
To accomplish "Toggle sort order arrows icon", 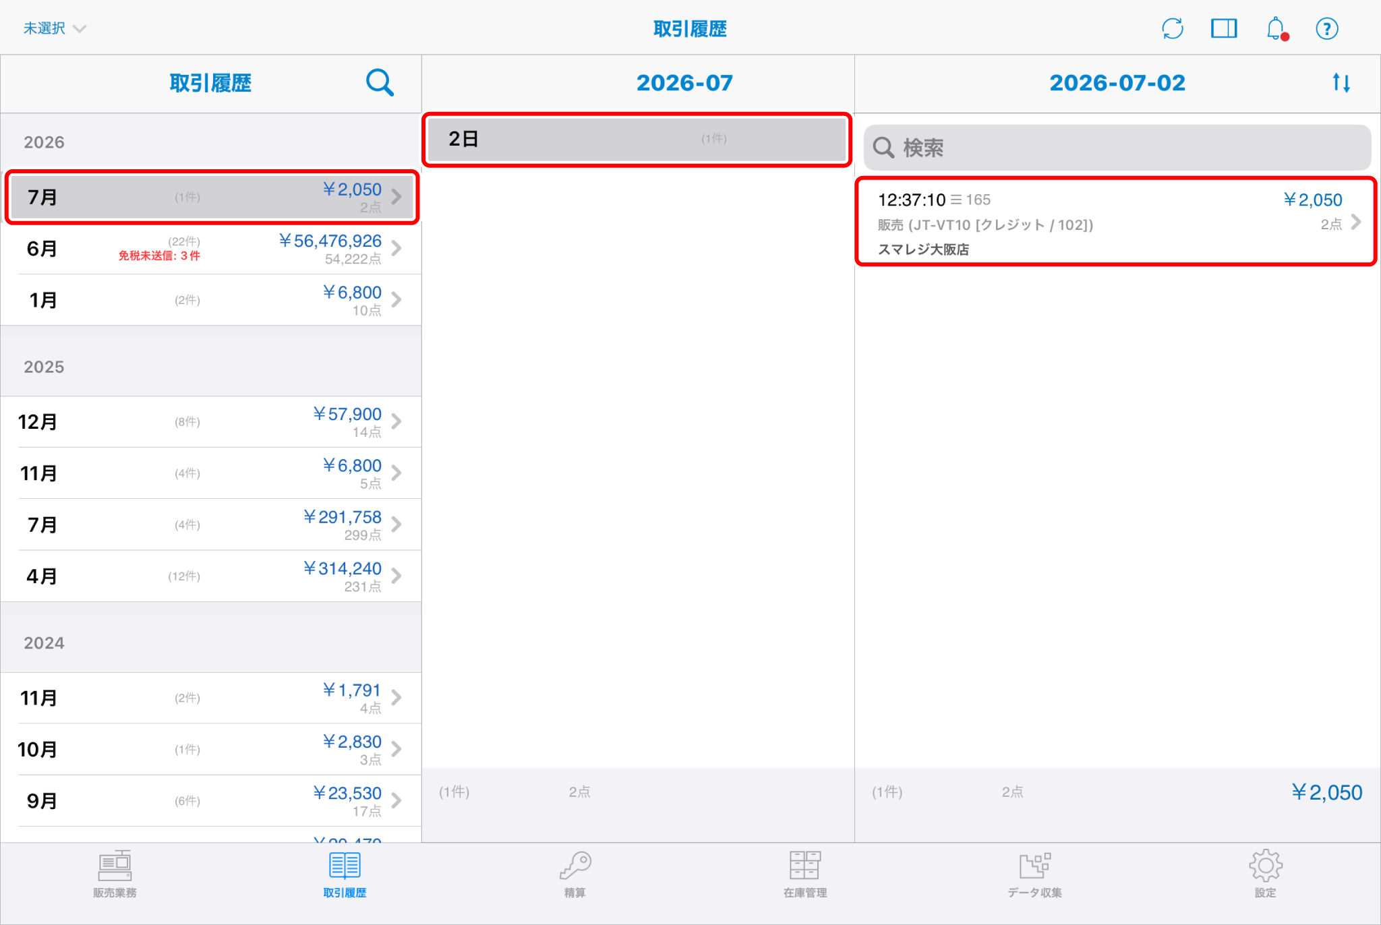I will point(1341,83).
